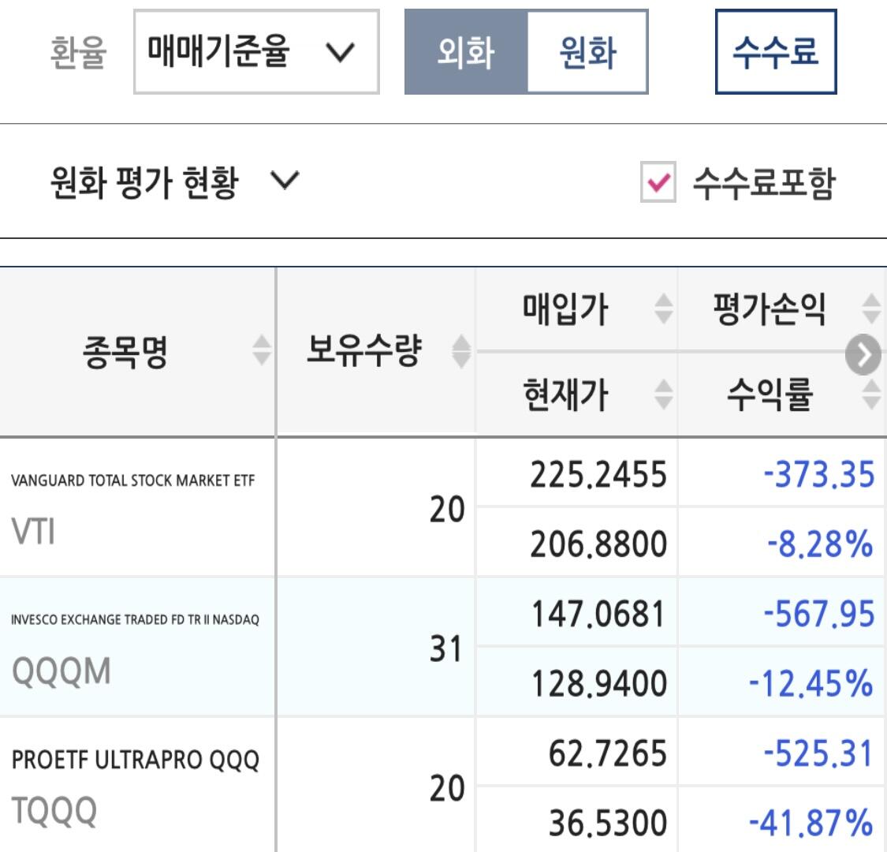
Task: Select the TQQQ ticker
Action: coord(54,811)
